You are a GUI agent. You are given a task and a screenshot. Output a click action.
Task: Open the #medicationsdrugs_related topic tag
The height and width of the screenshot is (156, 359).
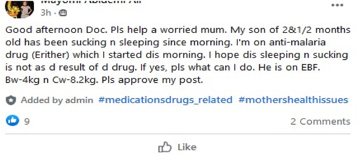pyautogui.click(x=165, y=100)
